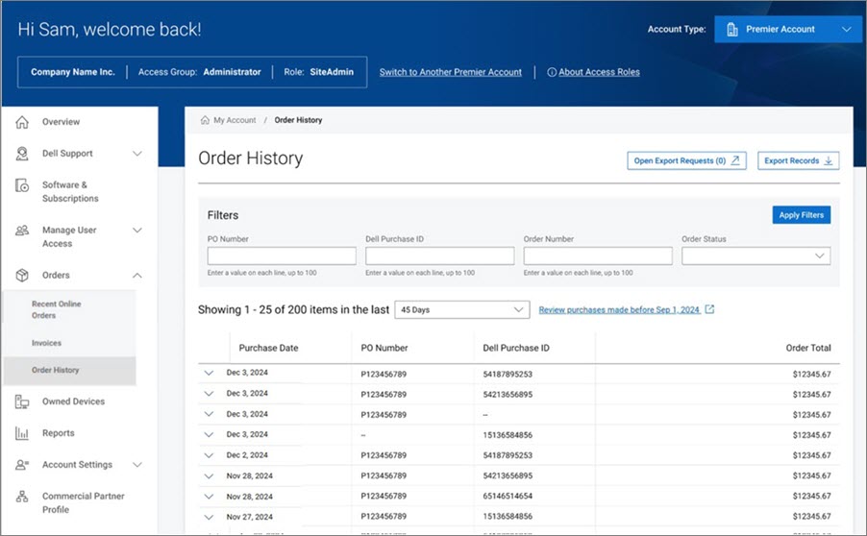Click the Order Total column header
Viewport: 867px width, 536px height.
(807, 348)
